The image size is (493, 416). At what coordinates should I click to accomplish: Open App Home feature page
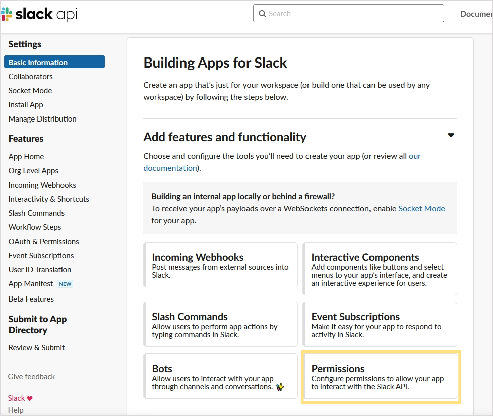tap(26, 157)
